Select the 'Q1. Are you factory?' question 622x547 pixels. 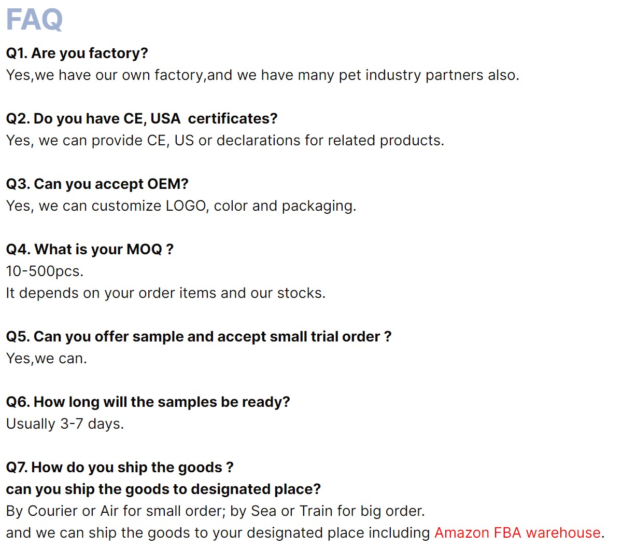click(x=77, y=53)
